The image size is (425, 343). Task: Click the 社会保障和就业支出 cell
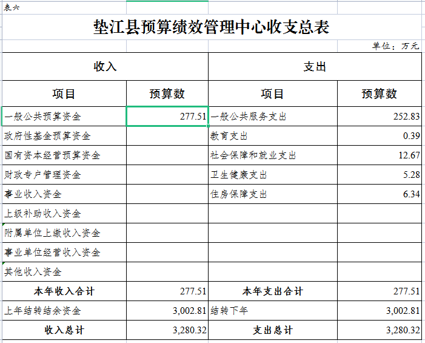tap(273, 155)
